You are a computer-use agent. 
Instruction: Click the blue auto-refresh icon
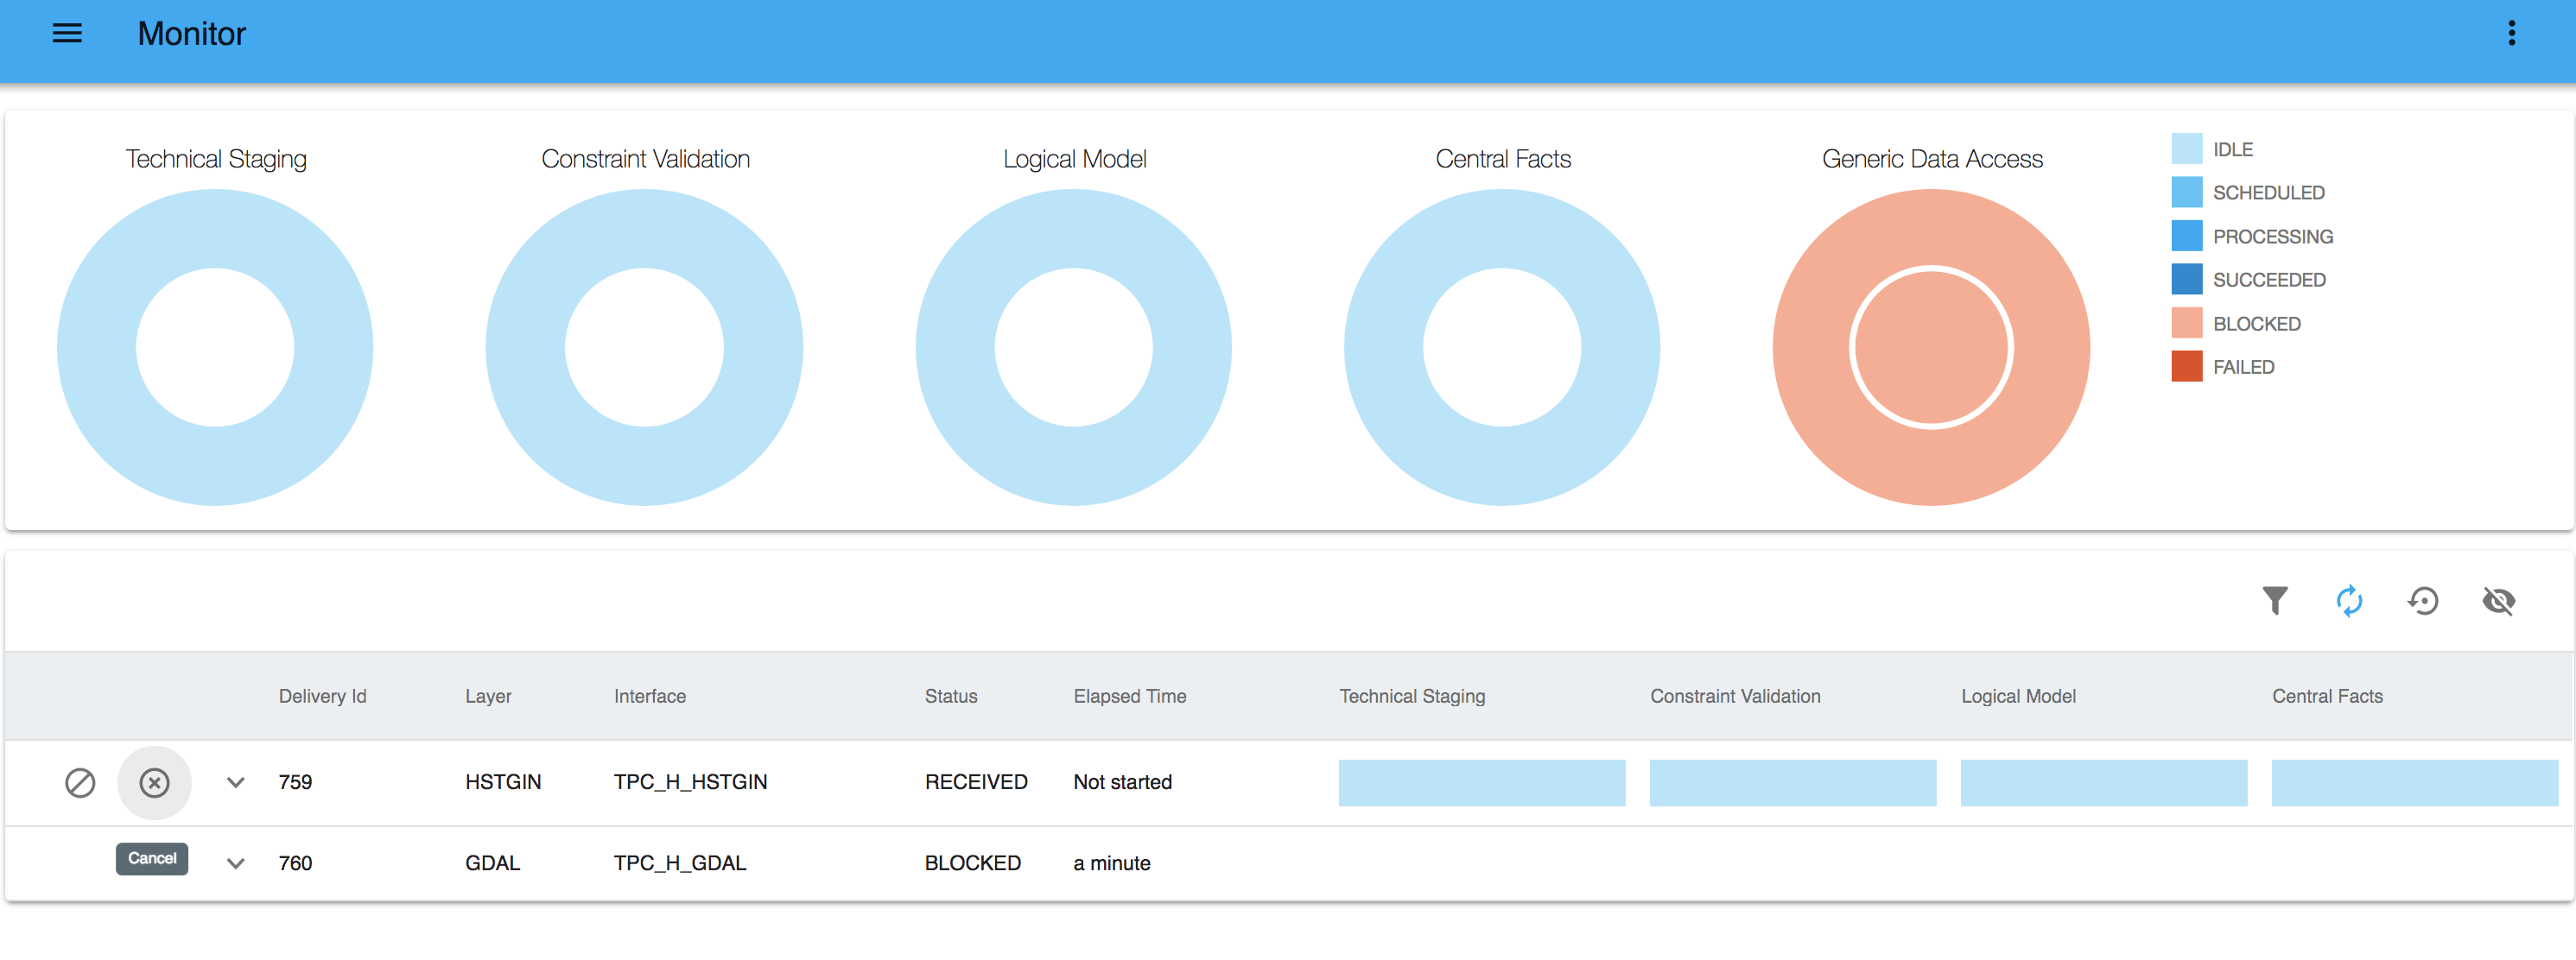click(x=2349, y=600)
